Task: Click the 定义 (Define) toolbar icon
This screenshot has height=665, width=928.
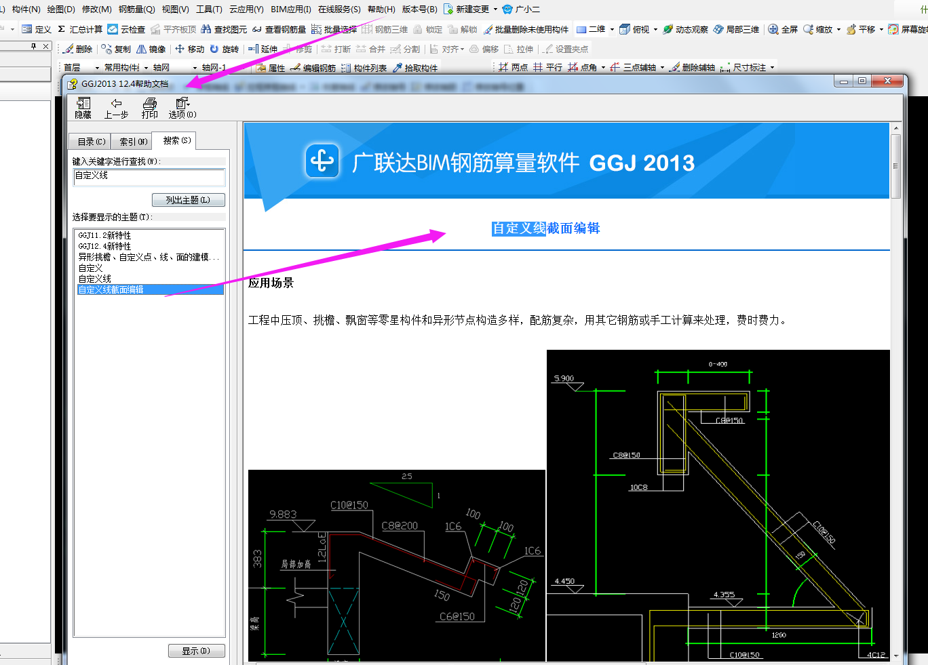Action: [27, 29]
